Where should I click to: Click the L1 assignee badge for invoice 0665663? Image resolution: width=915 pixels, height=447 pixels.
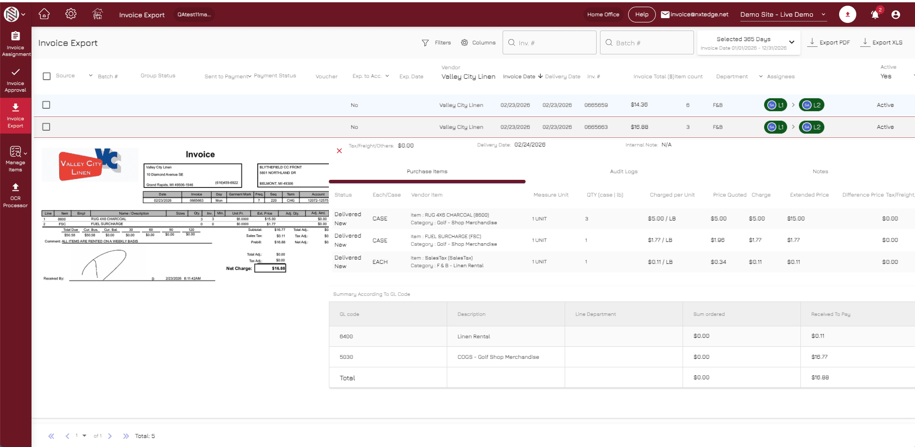click(x=775, y=127)
